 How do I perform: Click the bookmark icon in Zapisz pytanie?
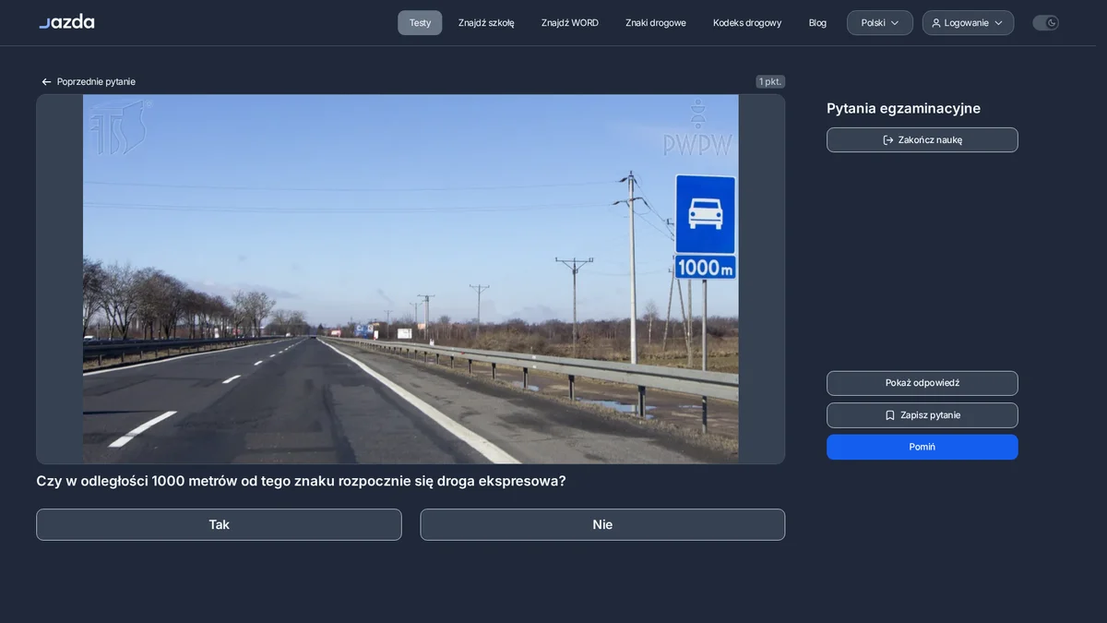(x=890, y=415)
